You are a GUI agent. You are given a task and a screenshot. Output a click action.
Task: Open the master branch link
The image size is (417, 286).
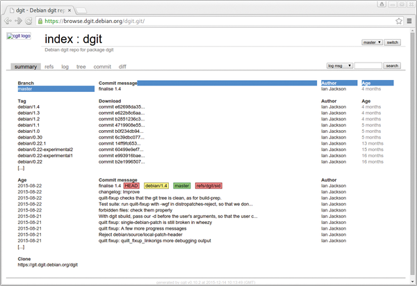[x=25, y=89]
